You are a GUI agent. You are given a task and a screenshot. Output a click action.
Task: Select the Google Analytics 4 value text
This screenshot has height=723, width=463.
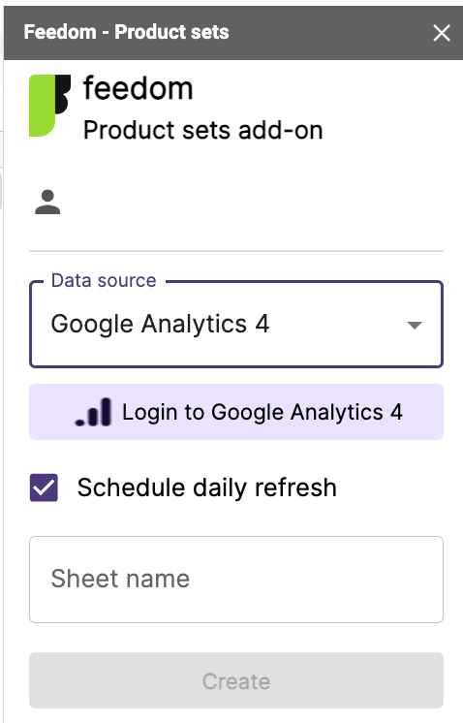click(160, 324)
